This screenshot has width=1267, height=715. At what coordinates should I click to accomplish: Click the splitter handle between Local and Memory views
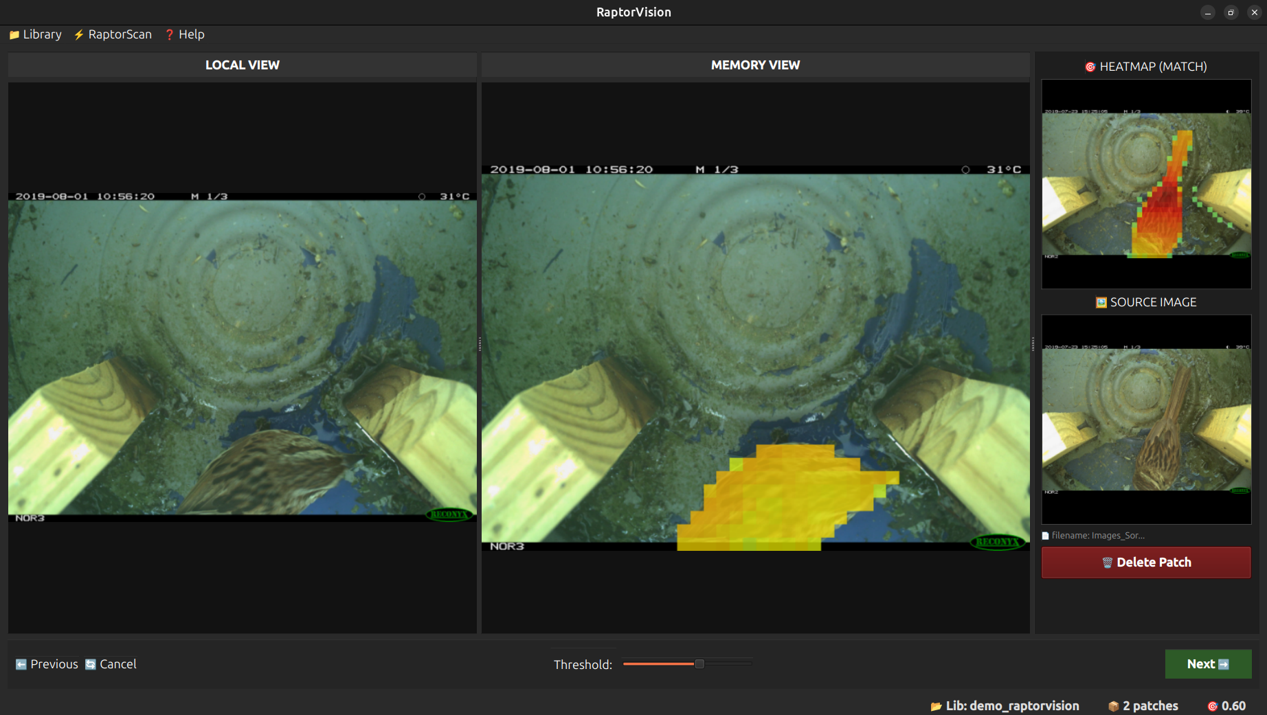(x=479, y=344)
